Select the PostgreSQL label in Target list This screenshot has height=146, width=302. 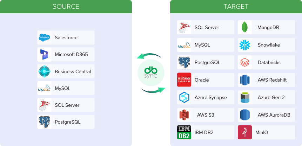tap(207, 63)
